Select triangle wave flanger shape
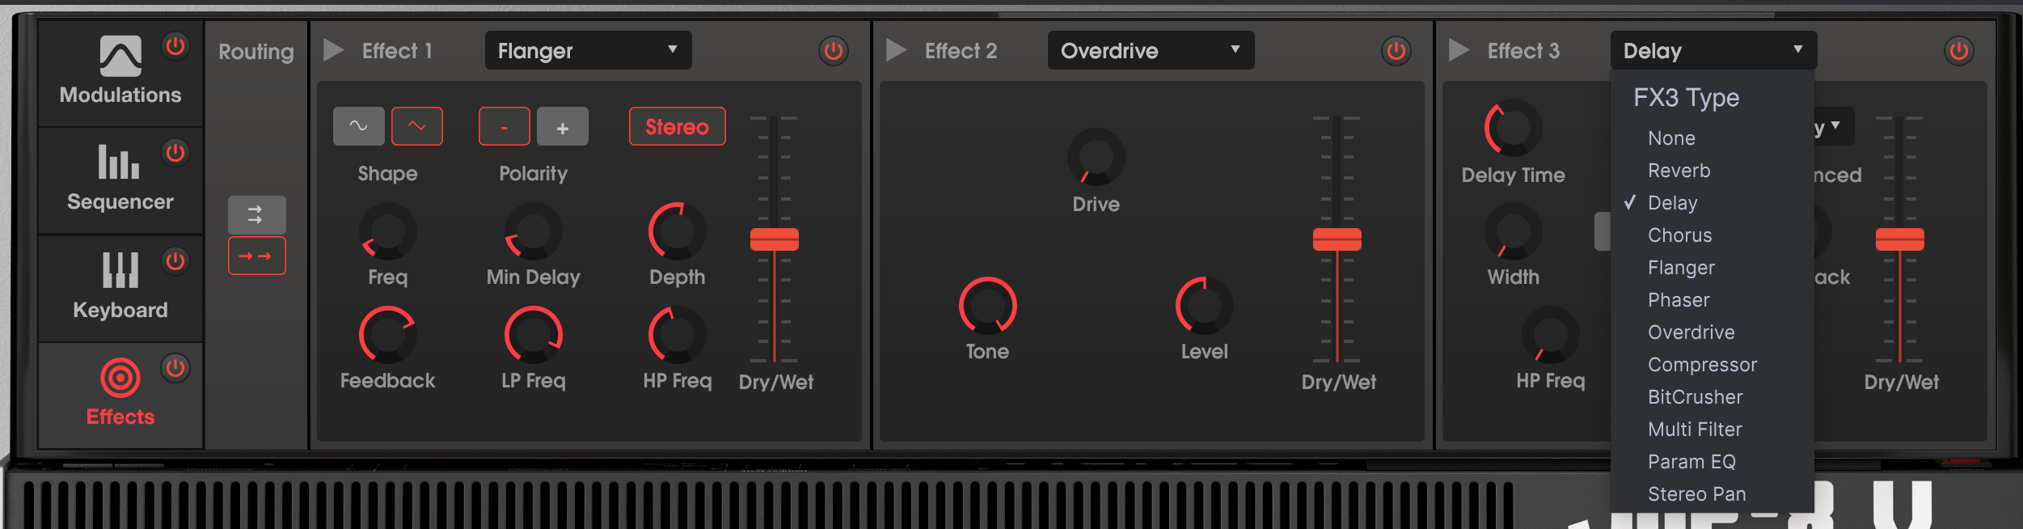The width and height of the screenshot is (2023, 529). click(417, 126)
